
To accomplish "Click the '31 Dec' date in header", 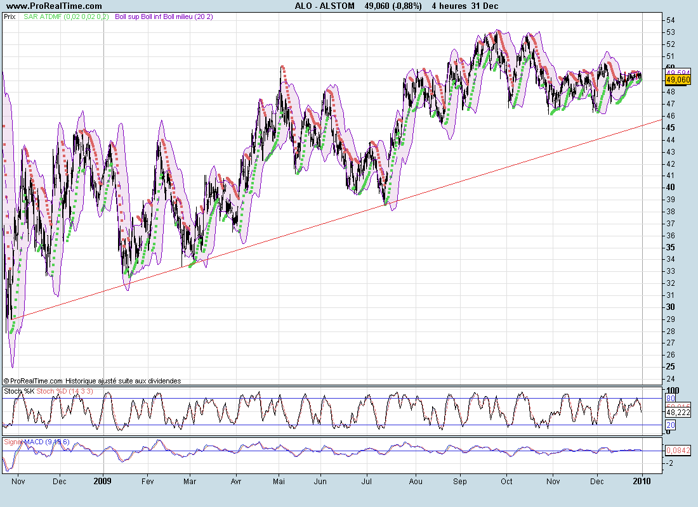I will click(485, 6).
